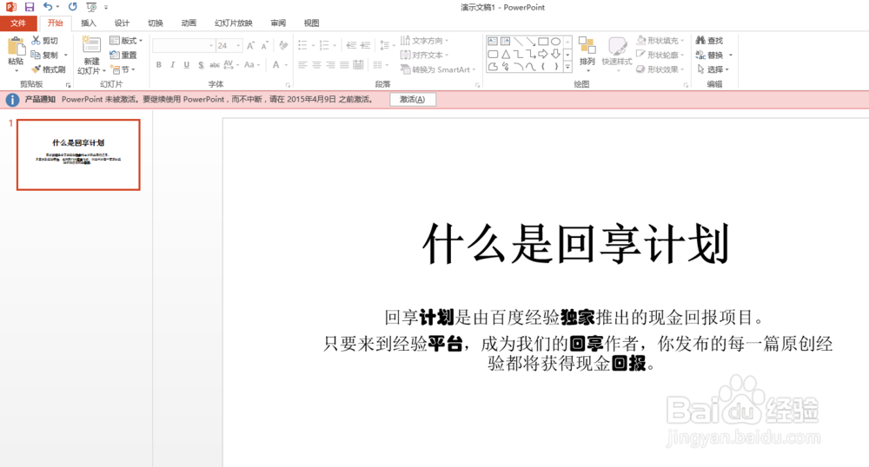Click the numbering list icon

[x=324, y=45]
